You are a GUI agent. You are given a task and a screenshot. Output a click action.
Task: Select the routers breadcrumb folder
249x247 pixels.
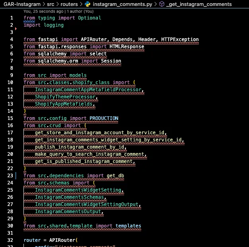[69, 4]
